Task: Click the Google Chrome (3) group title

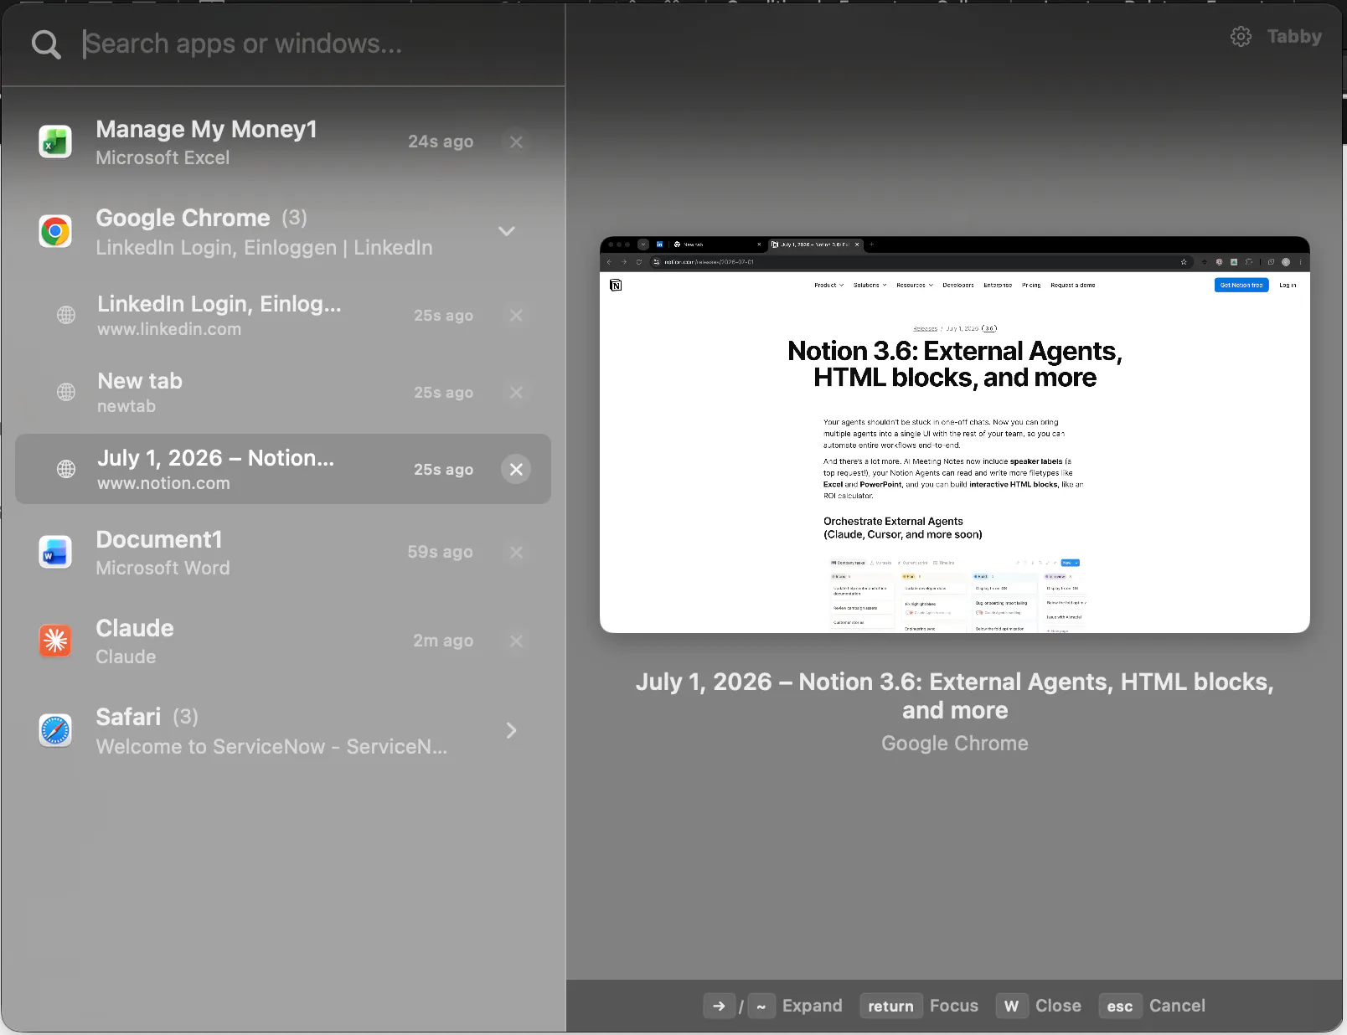Action: [202, 218]
